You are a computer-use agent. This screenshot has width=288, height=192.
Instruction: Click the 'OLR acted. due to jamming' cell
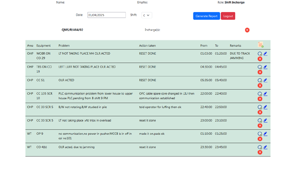76,147
